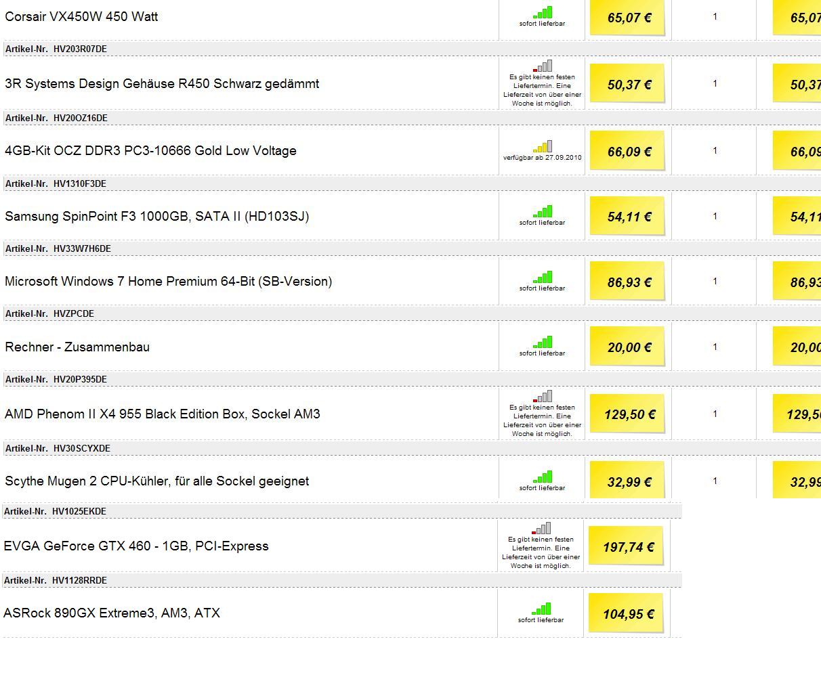Click availability bars icon for Samsung SpinPoint F3

[x=543, y=211]
